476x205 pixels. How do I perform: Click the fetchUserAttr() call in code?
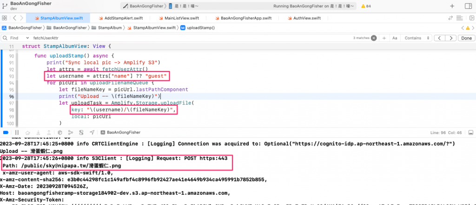point(125,70)
